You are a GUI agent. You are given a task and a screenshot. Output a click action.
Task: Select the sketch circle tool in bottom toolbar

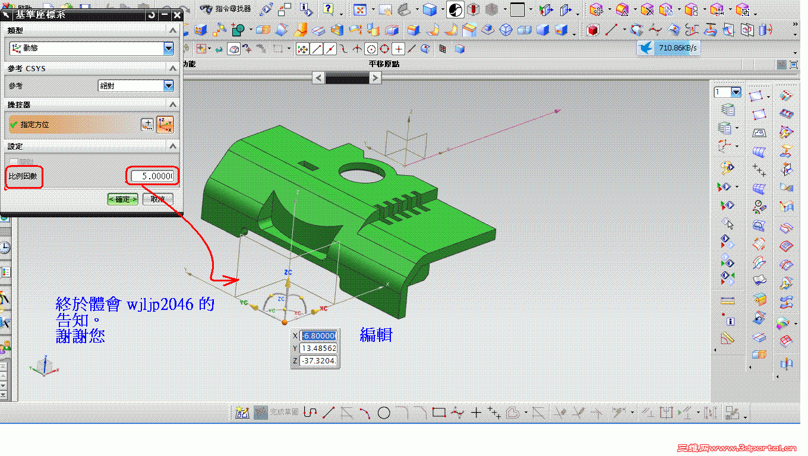tap(384, 413)
